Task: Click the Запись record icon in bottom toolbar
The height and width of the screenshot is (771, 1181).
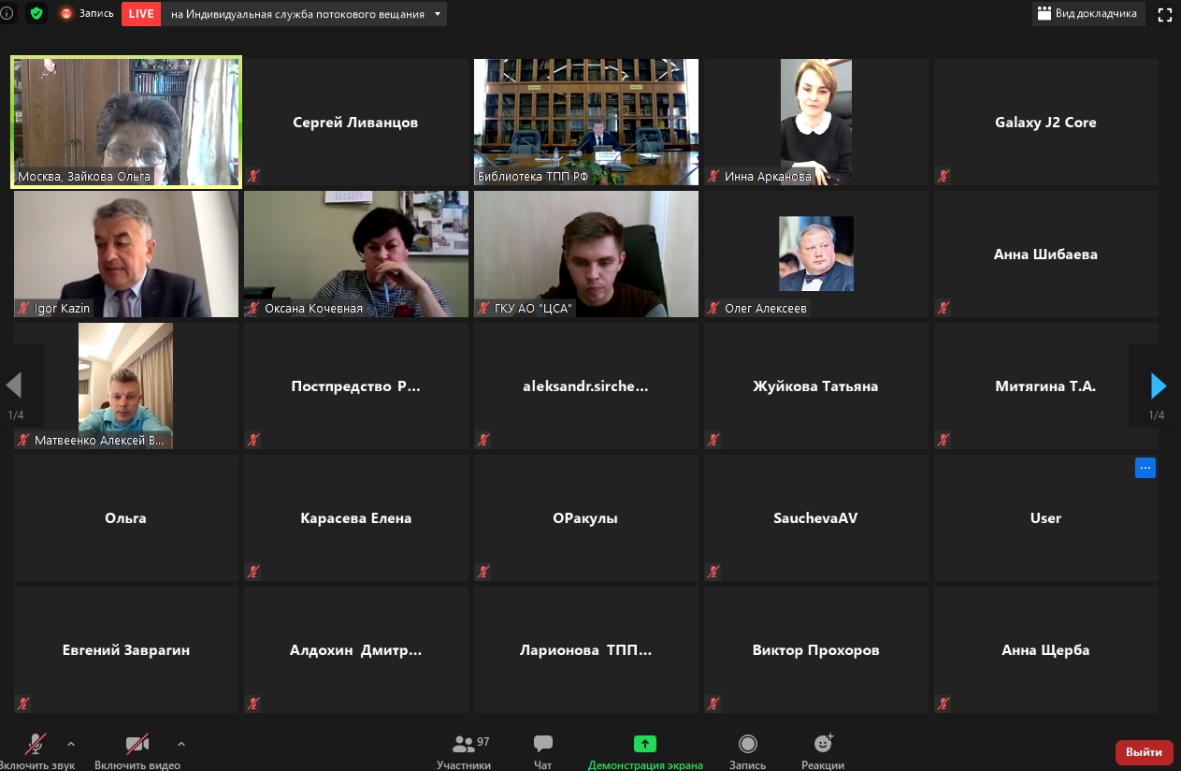Action: pyautogui.click(x=747, y=745)
